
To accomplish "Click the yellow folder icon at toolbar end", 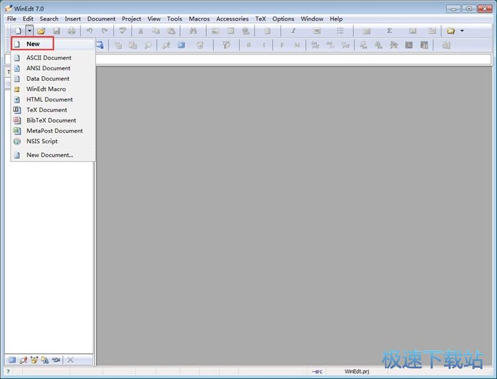I will (x=451, y=30).
